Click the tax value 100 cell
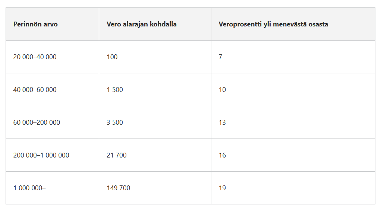 (112, 57)
